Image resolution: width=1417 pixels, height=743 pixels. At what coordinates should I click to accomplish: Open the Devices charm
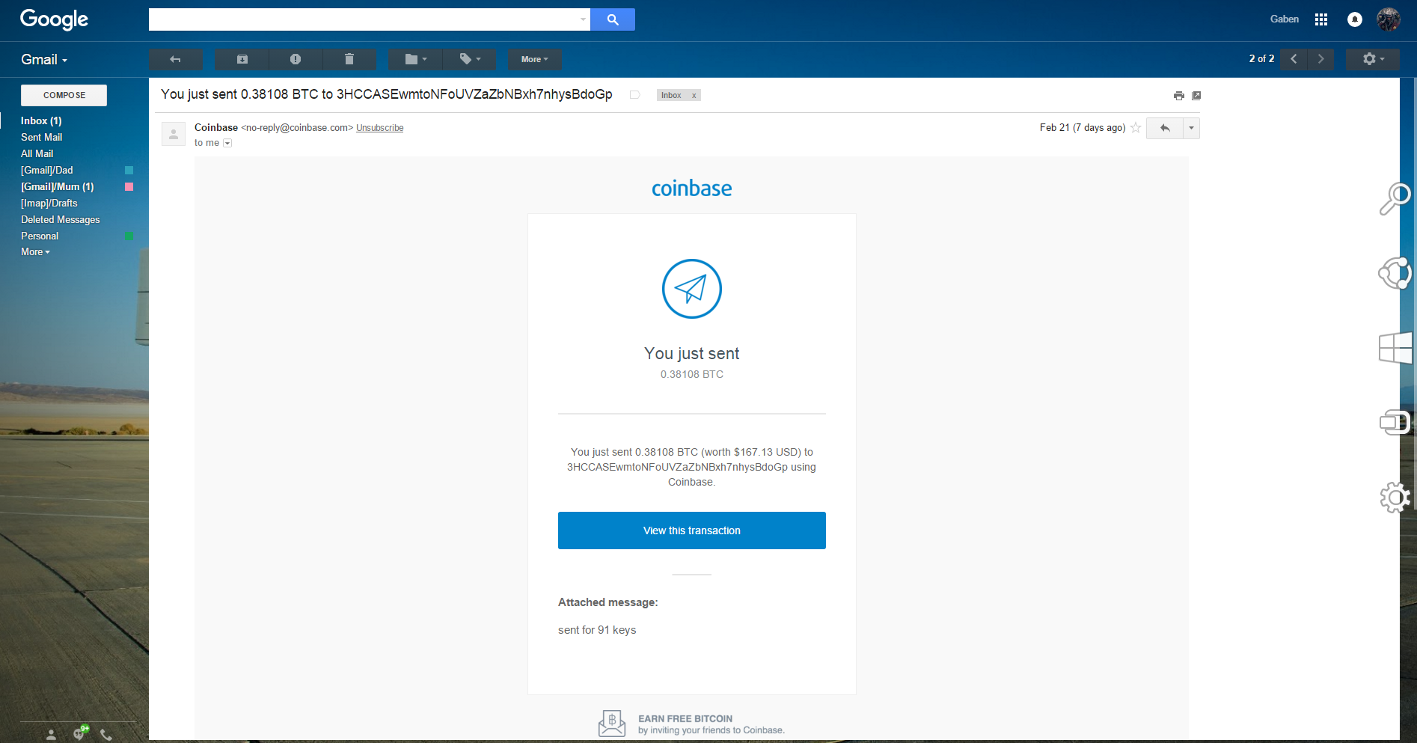pyautogui.click(x=1395, y=423)
